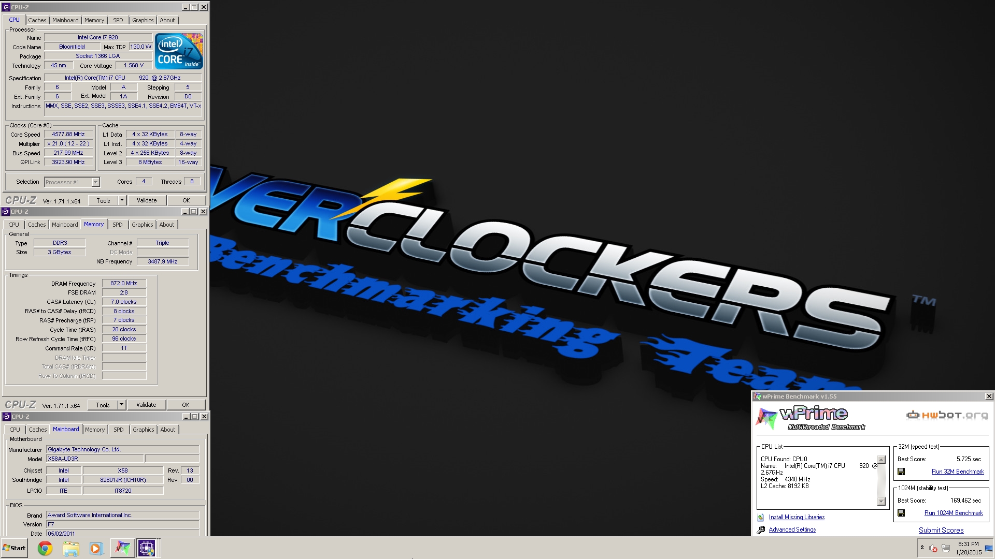Select CPU tab in CPU-Z Memory window

(14, 225)
